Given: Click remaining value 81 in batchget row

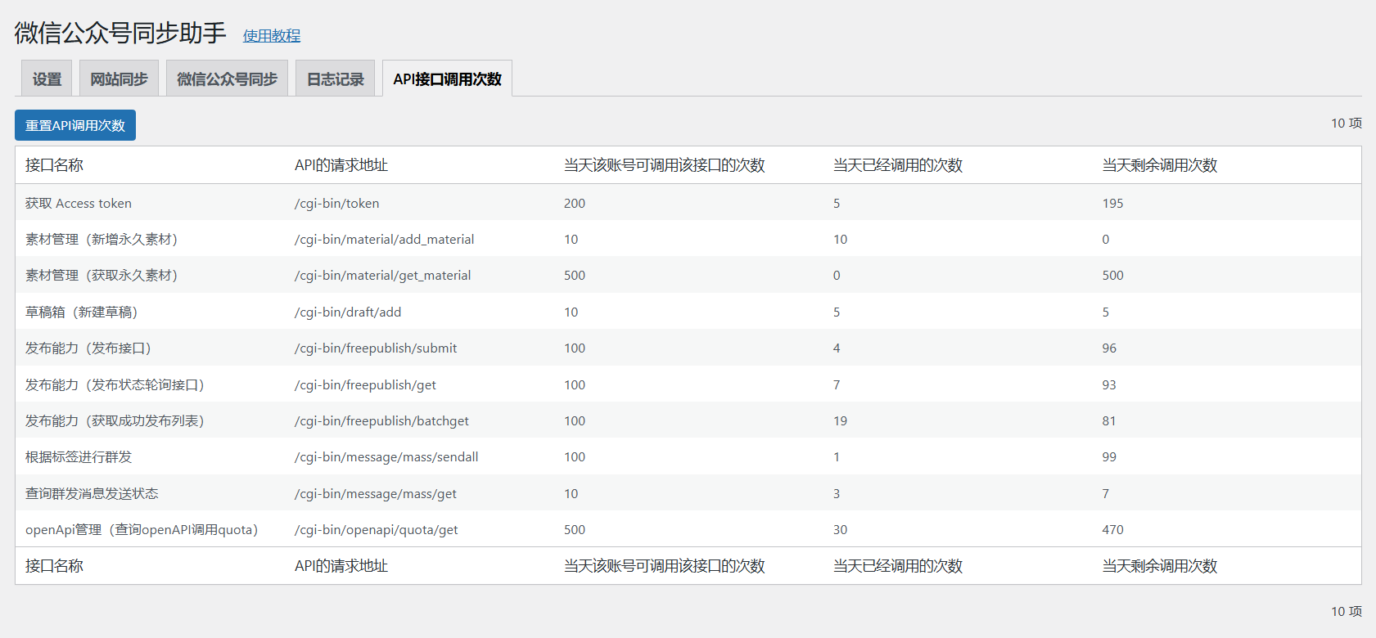Looking at the screenshot, I should point(1109,420).
